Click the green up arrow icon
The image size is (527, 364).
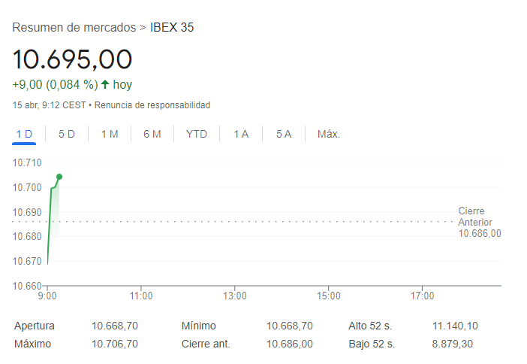coord(105,85)
